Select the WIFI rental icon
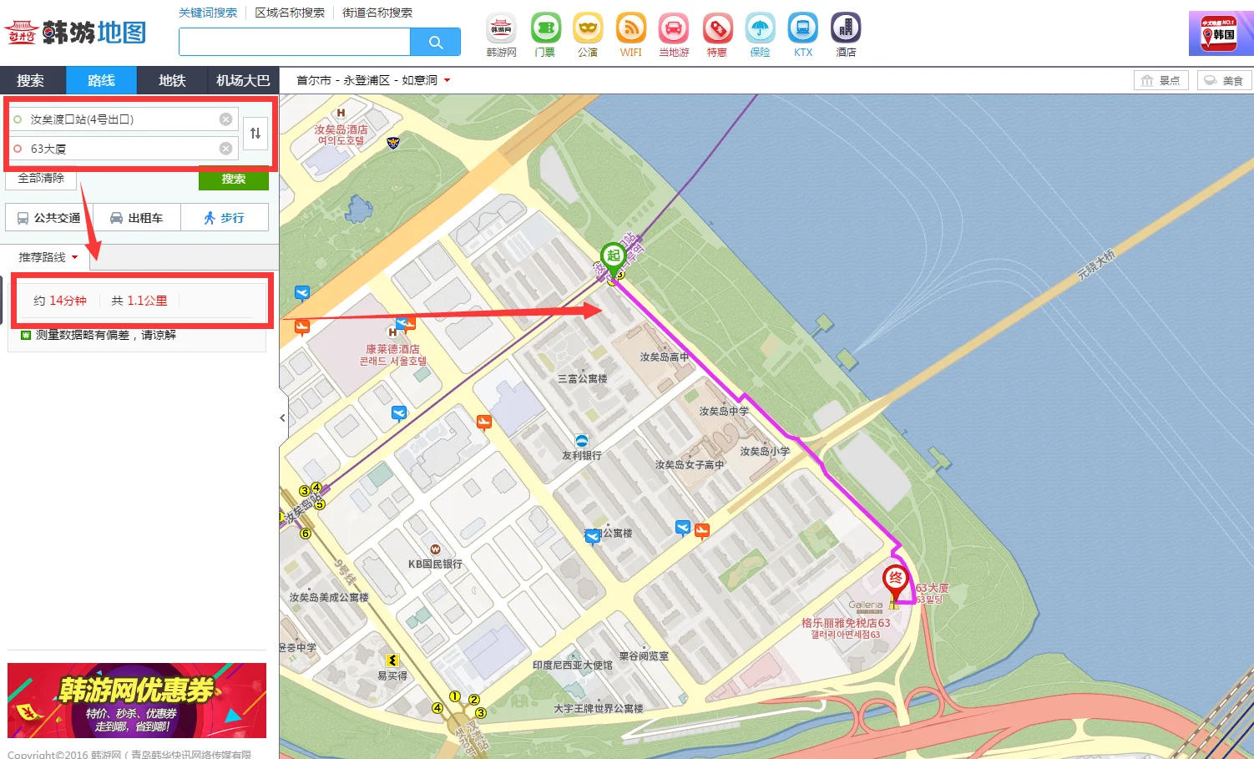 (x=630, y=28)
